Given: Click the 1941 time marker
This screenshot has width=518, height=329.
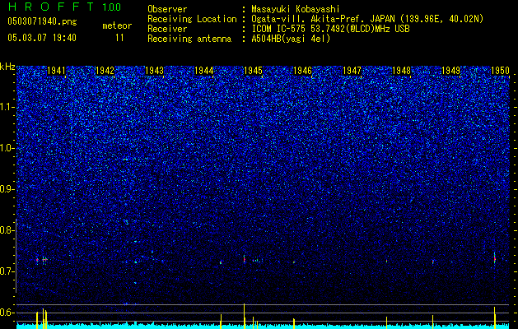Looking at the screenshot, I should 56,71.
